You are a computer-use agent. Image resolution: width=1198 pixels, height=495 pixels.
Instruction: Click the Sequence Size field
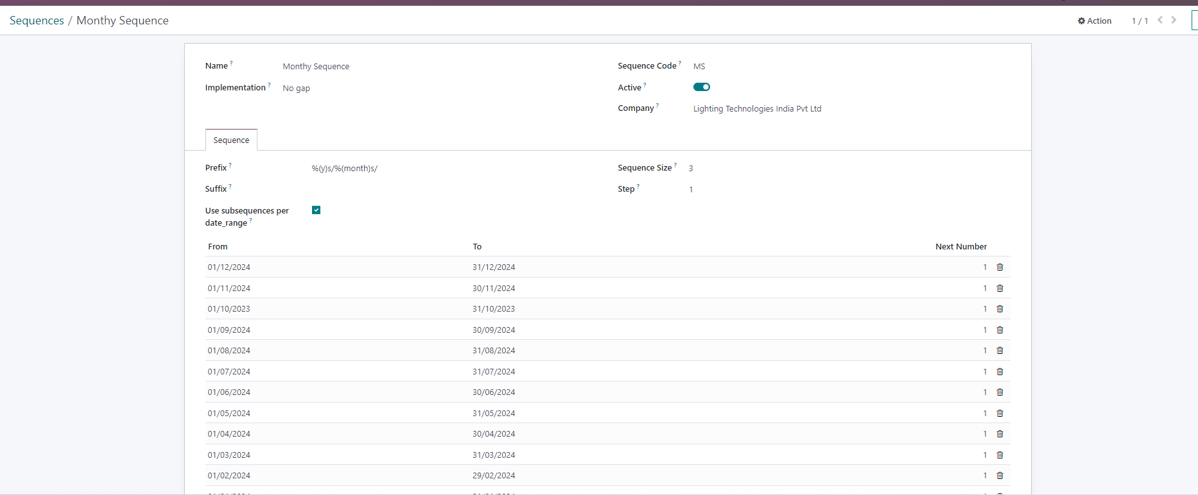point(835,169)
